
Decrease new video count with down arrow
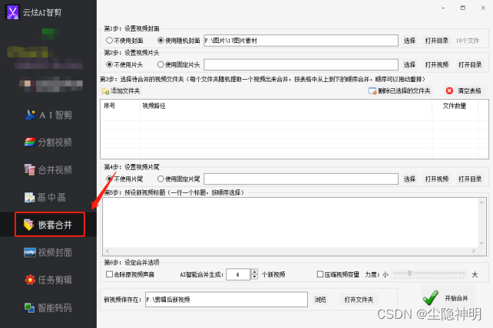click(255, 277)
